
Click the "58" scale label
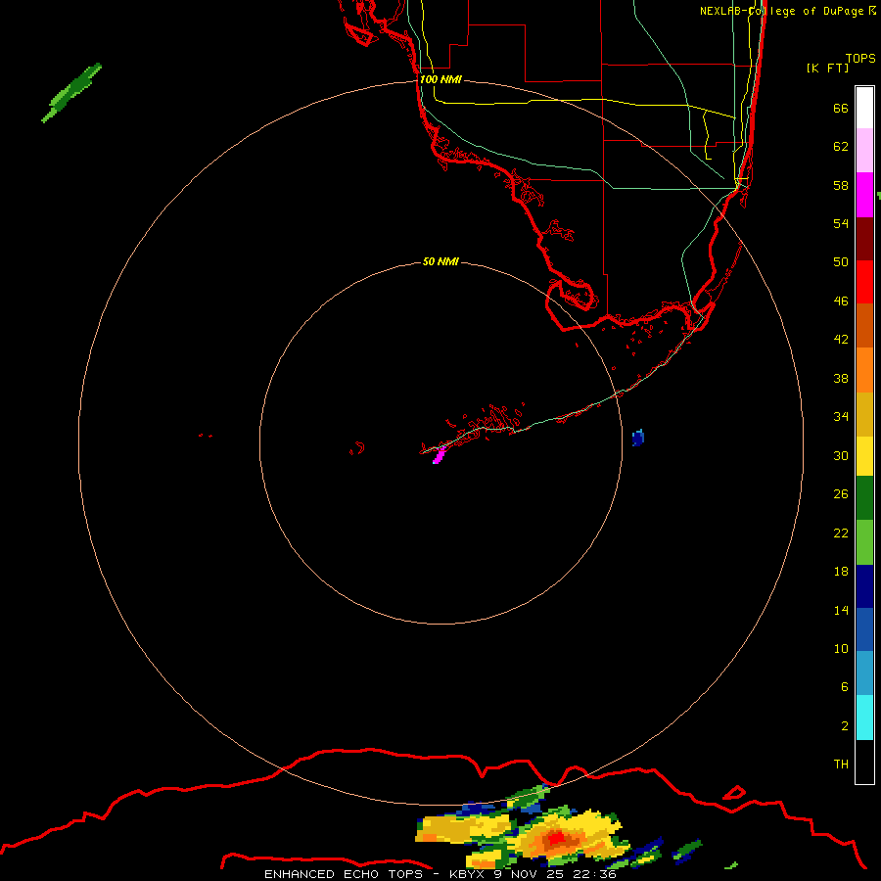tap(841, 185)
